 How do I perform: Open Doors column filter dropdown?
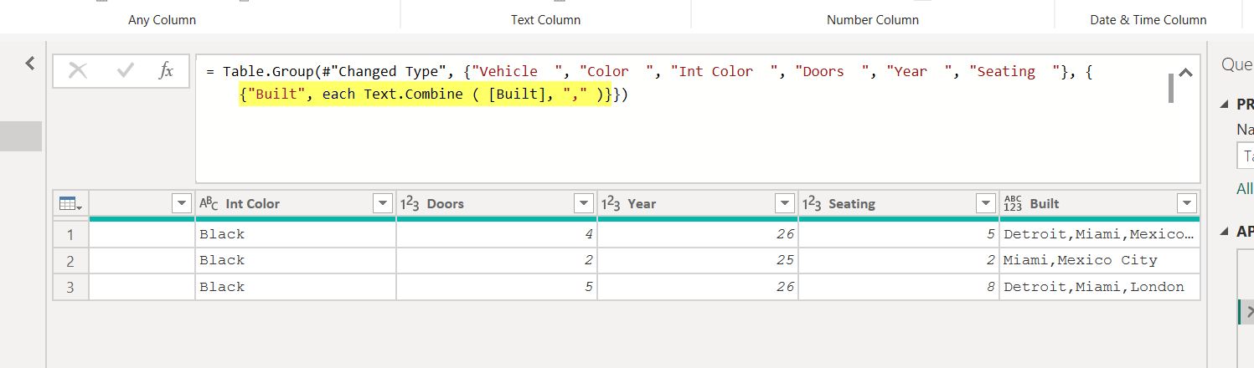click(583, 203)
